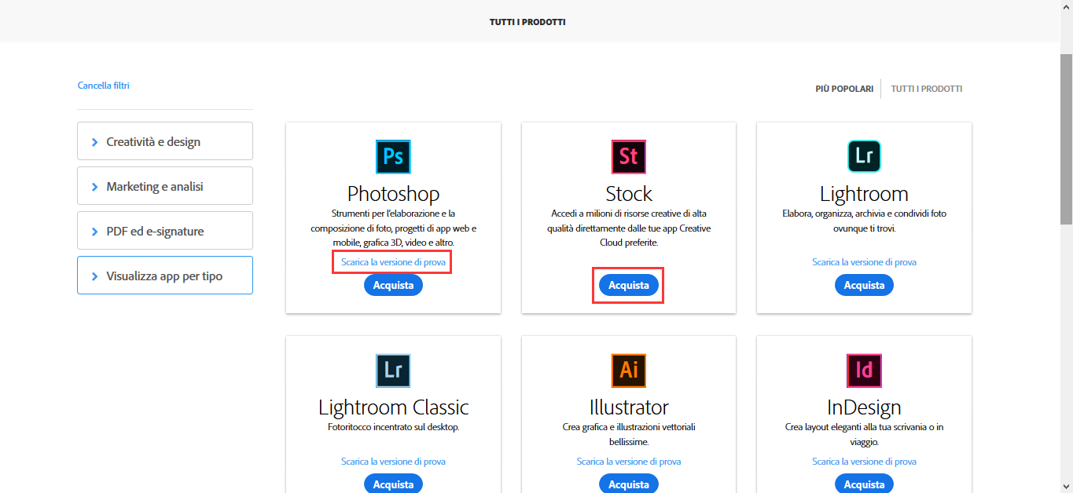This screenshot has width=1073, height=493.
Task: Expand the Marketing e analisi section
Action: coord(164,185)
